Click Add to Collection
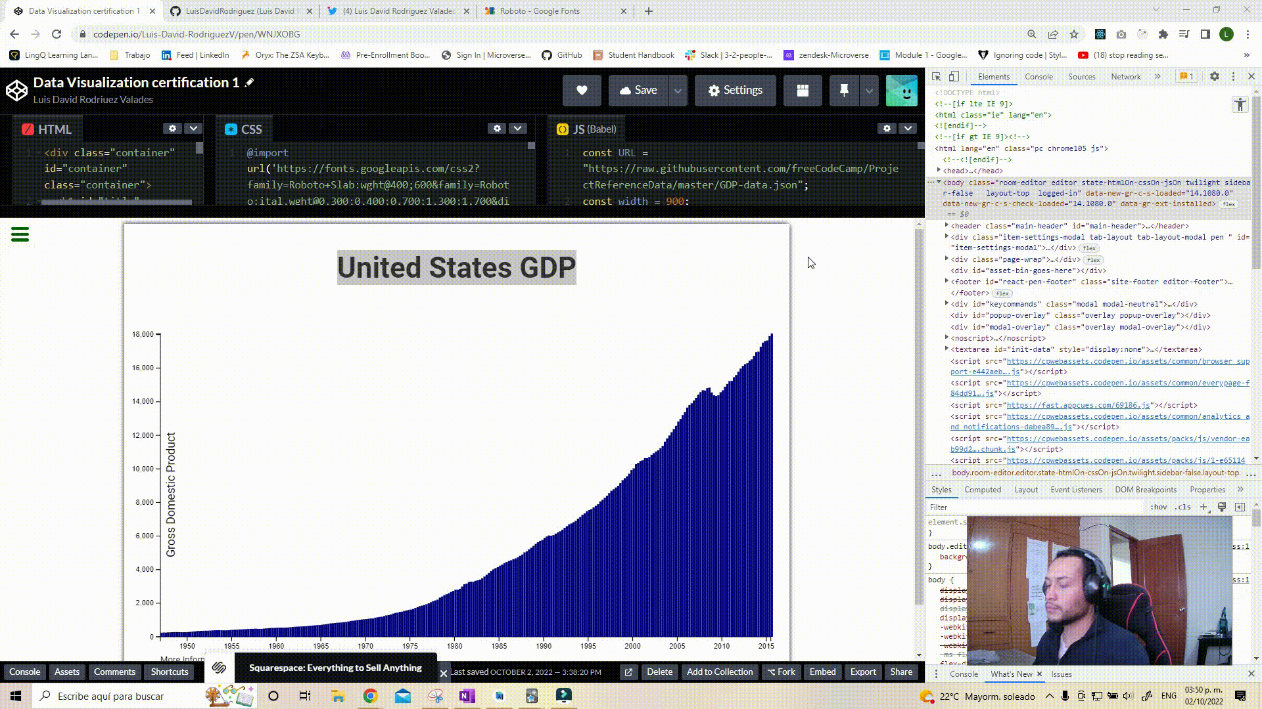 point(719,672)
